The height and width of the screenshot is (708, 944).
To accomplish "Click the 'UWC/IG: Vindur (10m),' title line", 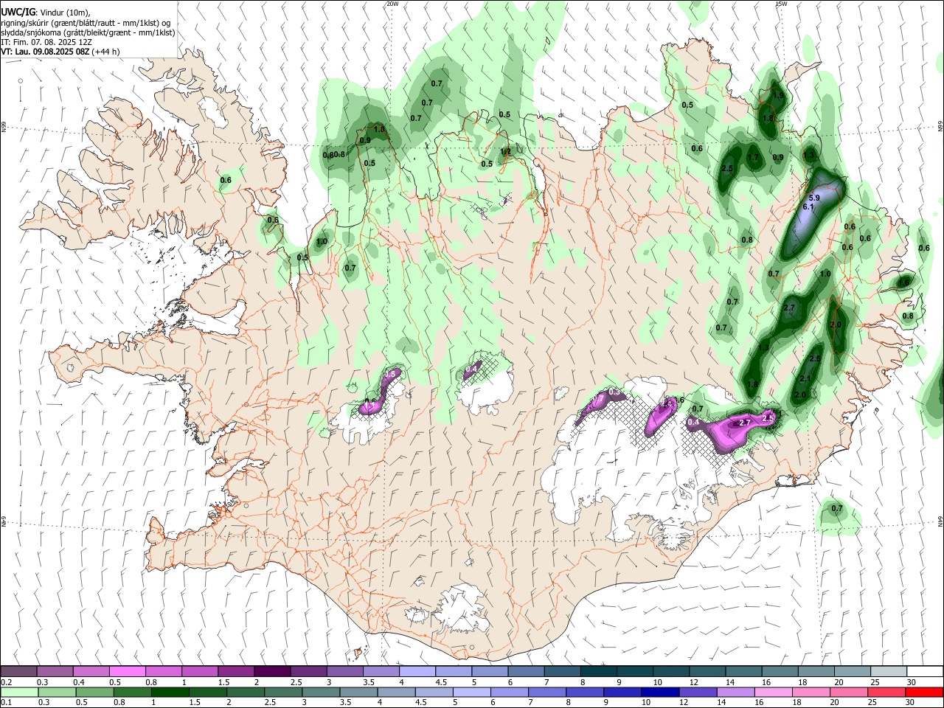I will point(45,13).
